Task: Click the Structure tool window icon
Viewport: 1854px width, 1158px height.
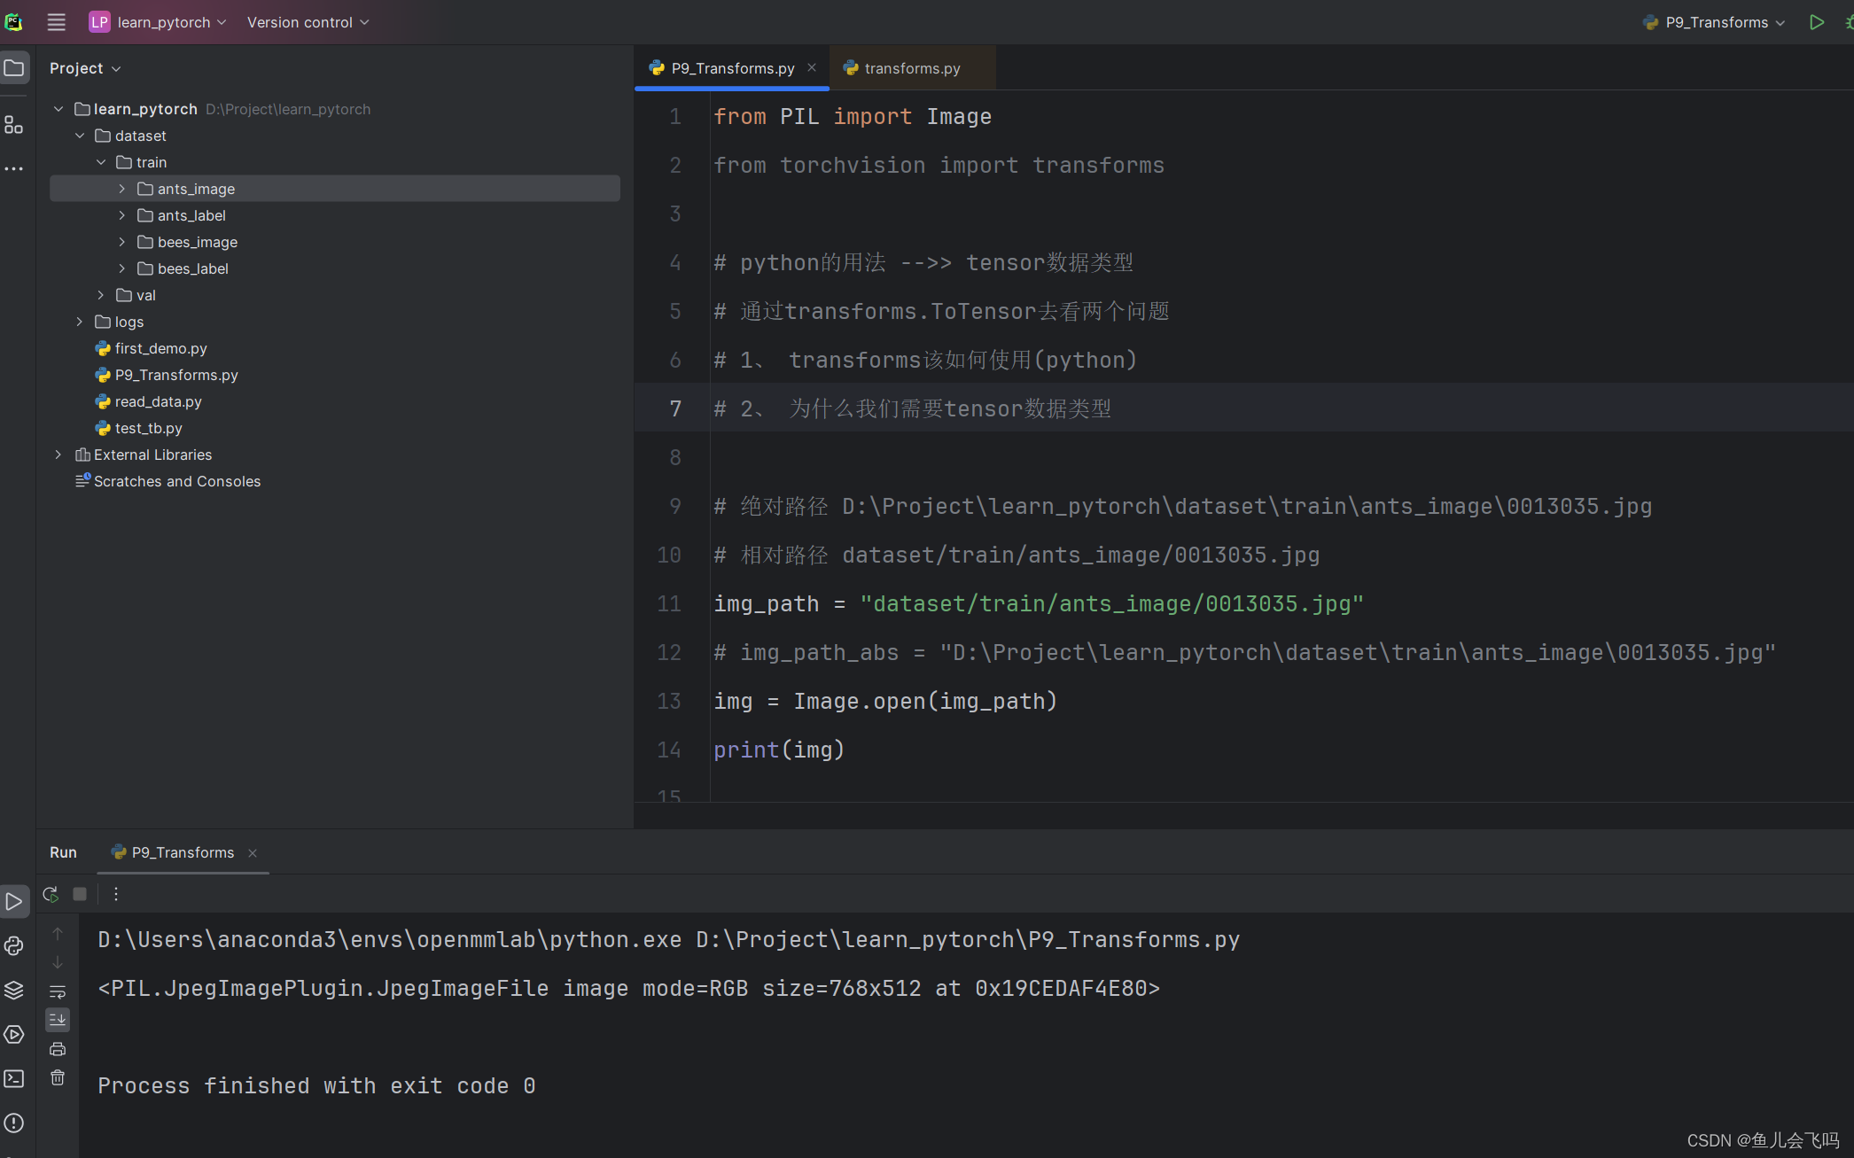Action: coord(13,125)
